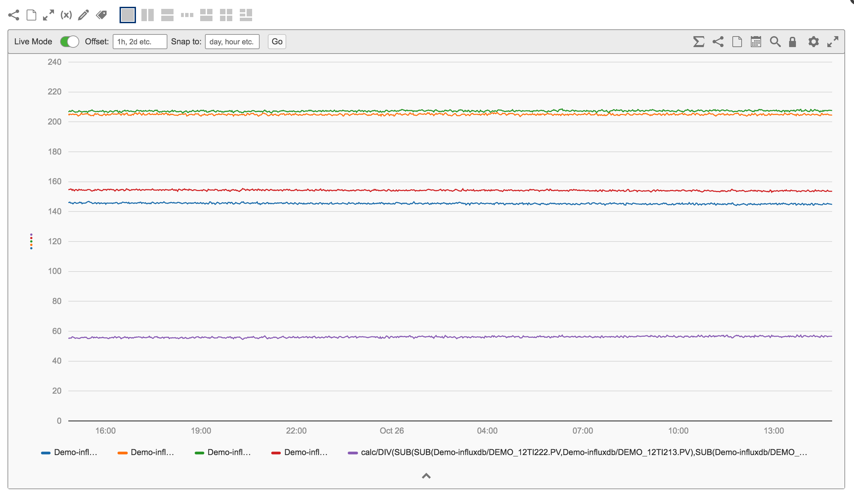The height and width of the screenshot is (496, 854).
Task: Click the Go button
Action: 277,42
